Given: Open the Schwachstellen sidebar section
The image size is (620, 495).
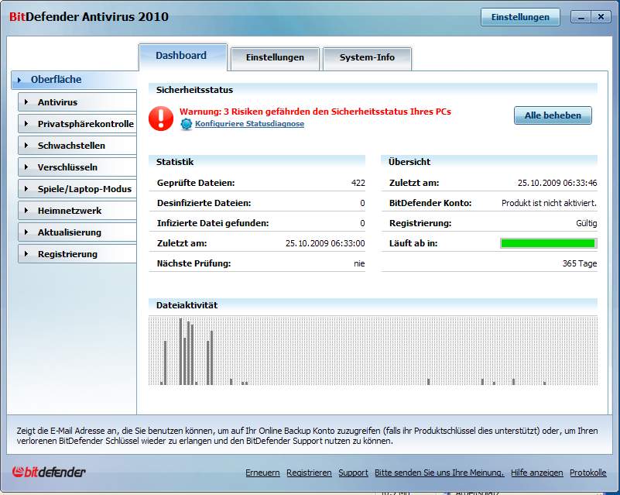Looking at the screenshot, I should tap(77, 146).
